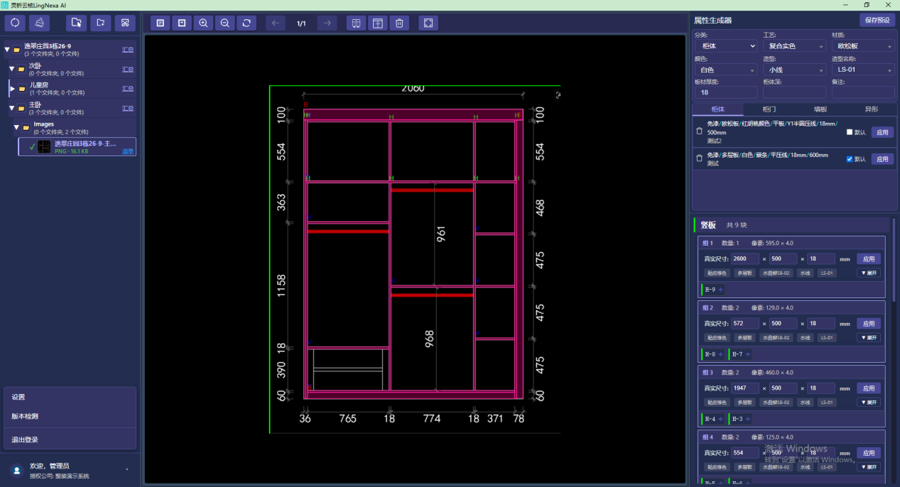Click the 汇总 link for 次卧

(128, 69)
